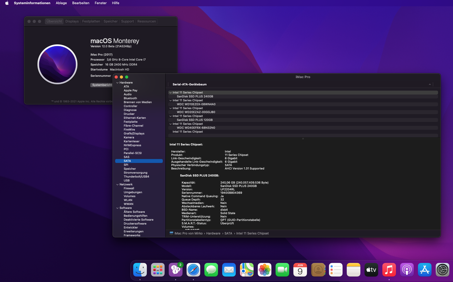
Task: Switch to the Displays tab
Action: tap(72, 21)
